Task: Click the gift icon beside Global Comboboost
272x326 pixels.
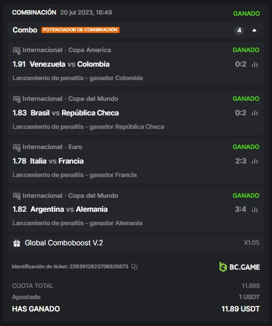Action: point(17,243)
